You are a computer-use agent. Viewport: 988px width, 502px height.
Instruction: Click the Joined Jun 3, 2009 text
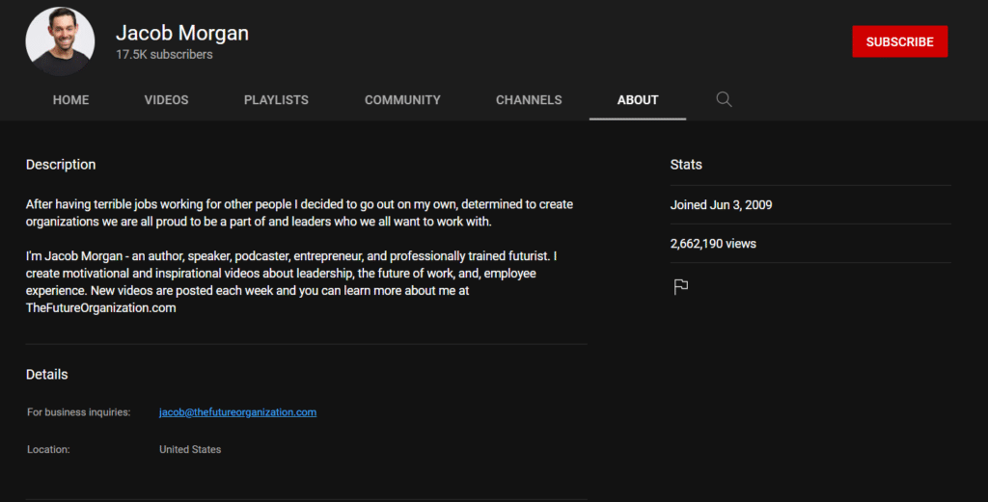[721, 205]
